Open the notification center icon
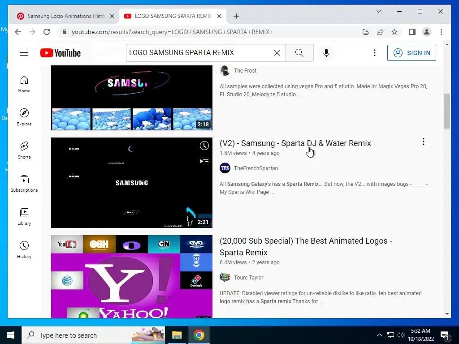This screenshot has height=344, width=459. pyautogui.click(x=445, y=335)
